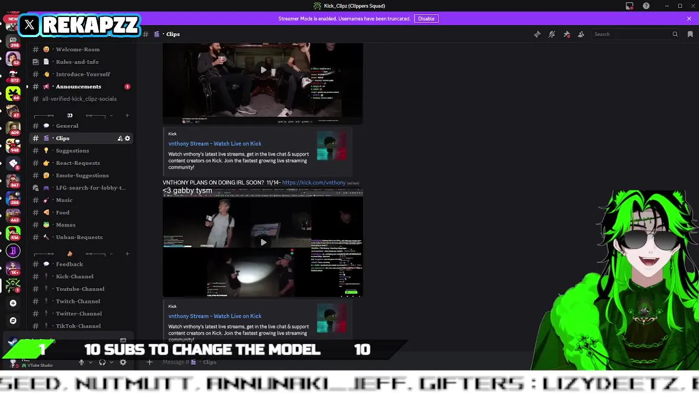This screenshot has height=393, width=699.
Task: Dismiss the Streamer Mode purple banner
Action: tap(689, 19)
